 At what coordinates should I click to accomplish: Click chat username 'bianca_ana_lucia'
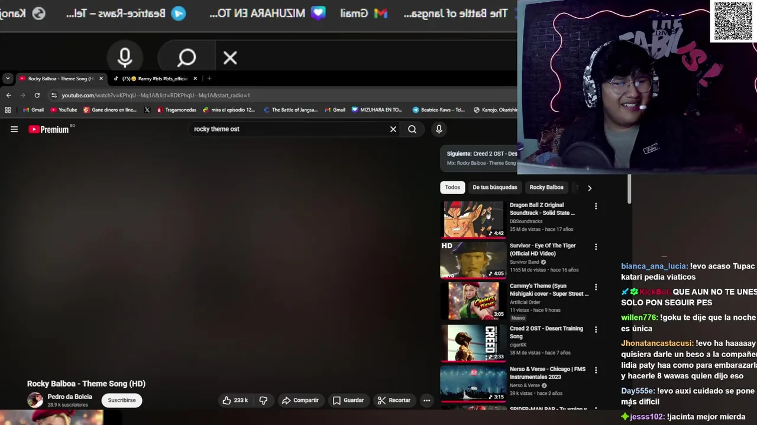pyautogui.click(x=654, y=266)
